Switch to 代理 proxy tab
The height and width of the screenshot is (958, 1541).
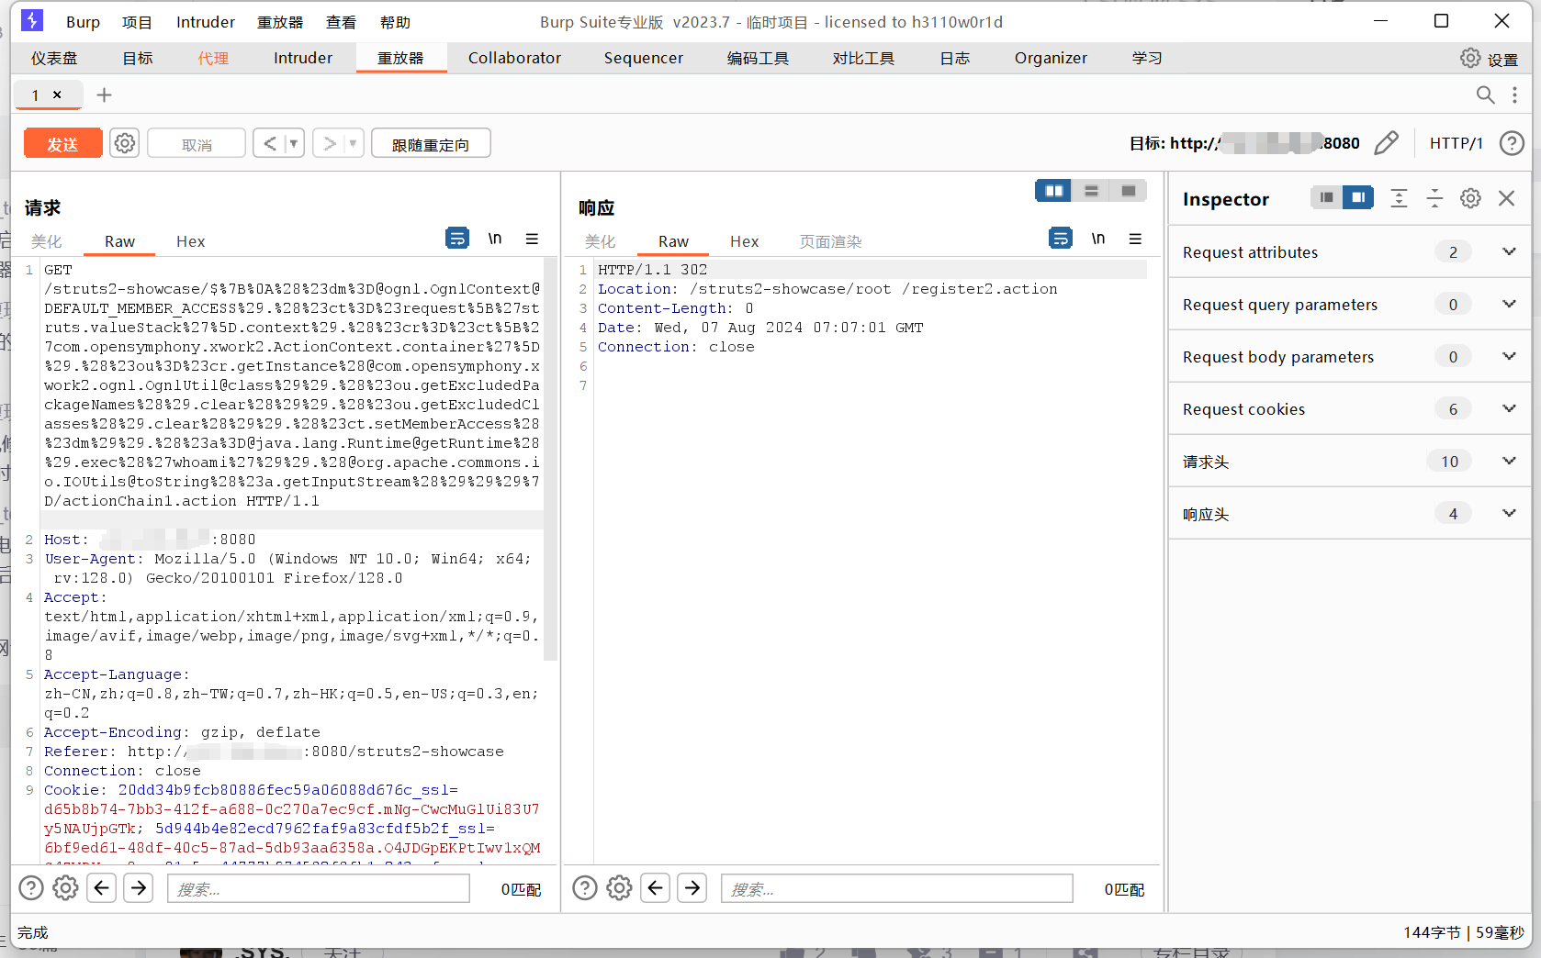pos(213,58)
